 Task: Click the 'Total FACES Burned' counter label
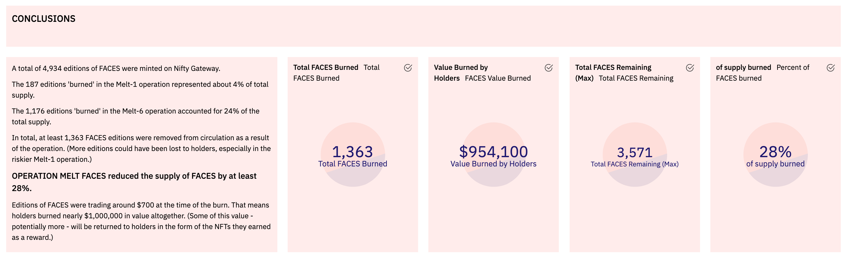pos(353,164)
